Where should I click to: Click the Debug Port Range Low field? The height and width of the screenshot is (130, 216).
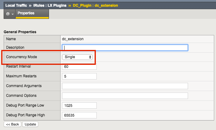coord(79,105)
